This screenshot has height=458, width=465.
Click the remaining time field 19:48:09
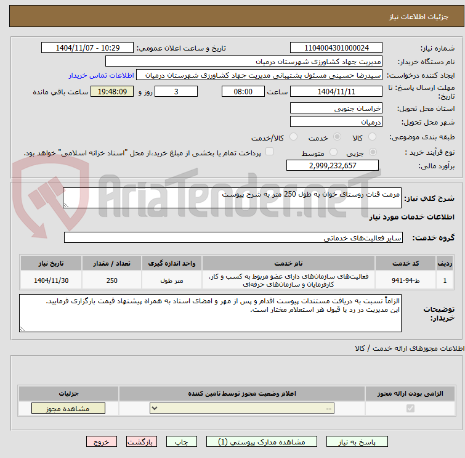click(112, 91)
